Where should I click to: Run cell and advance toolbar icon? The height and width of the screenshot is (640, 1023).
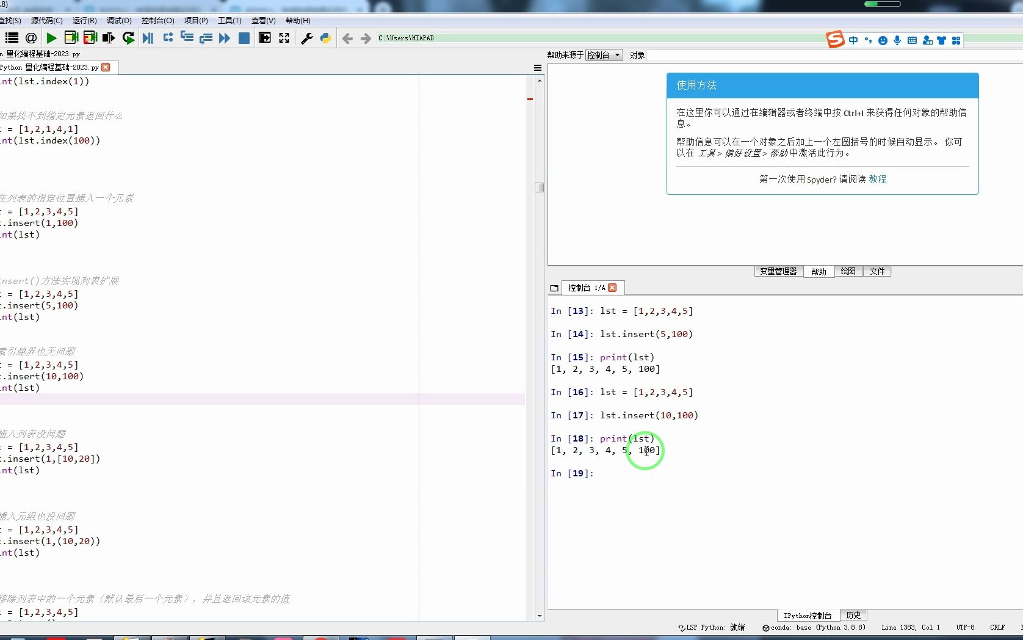pyautogui.click(x=90, y=38)
